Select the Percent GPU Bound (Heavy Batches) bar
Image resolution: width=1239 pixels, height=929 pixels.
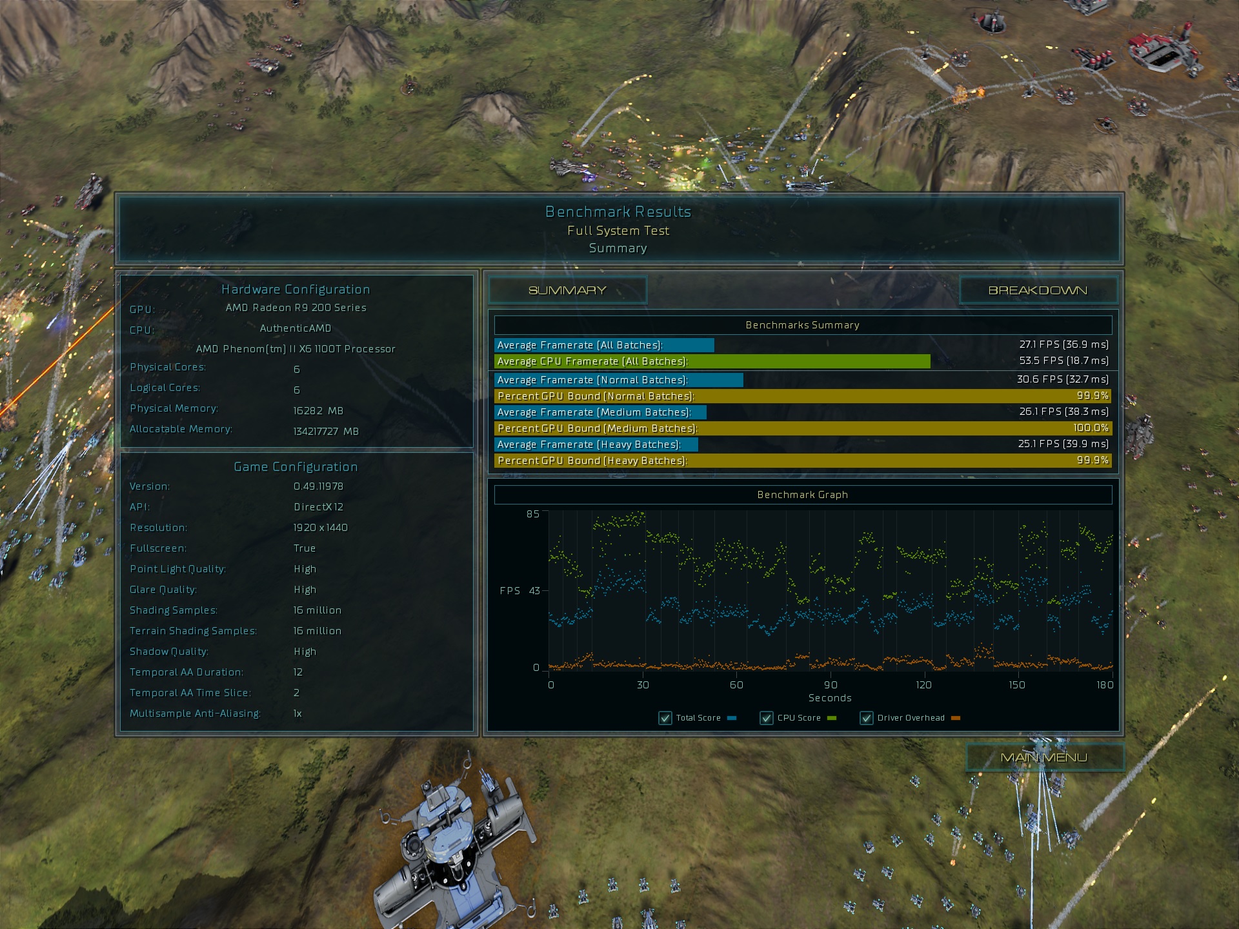click(x=803, y=461)
